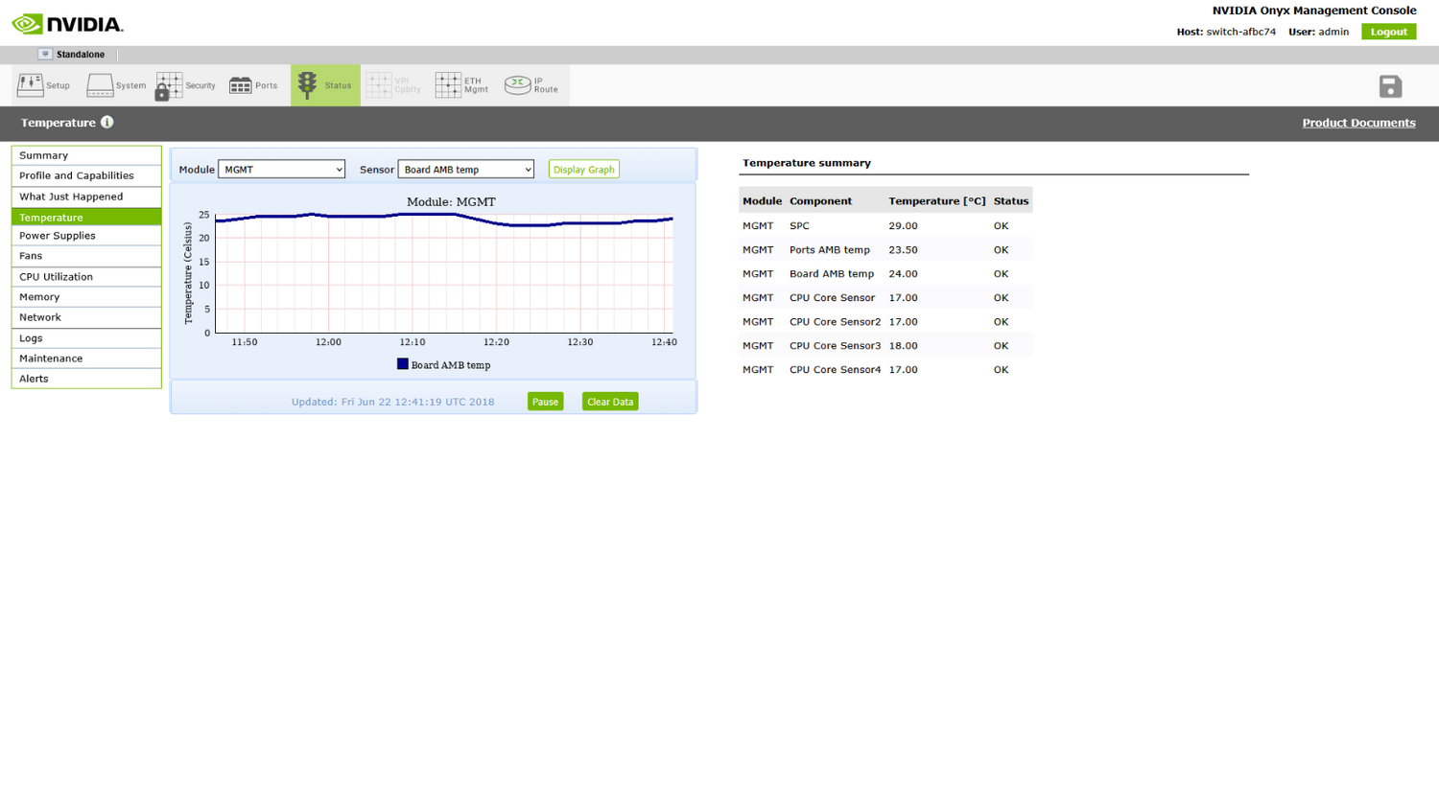This screenshot has height=809, width=1439.
Task: Click the Module: MGMT graph title
Action: click(x=451, y=202)
